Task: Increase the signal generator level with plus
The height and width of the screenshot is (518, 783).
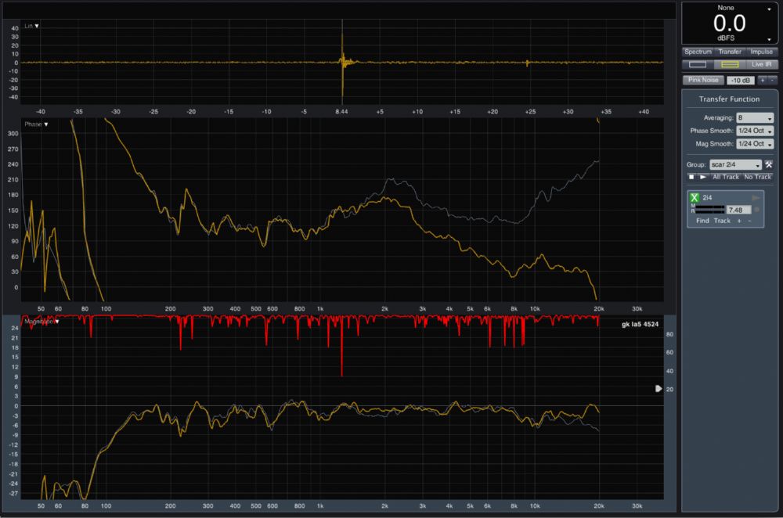Action: [763, 80]
